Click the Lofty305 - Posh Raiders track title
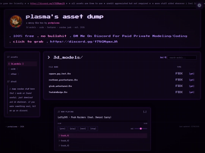The image size is (205, 153). (84, 117)
